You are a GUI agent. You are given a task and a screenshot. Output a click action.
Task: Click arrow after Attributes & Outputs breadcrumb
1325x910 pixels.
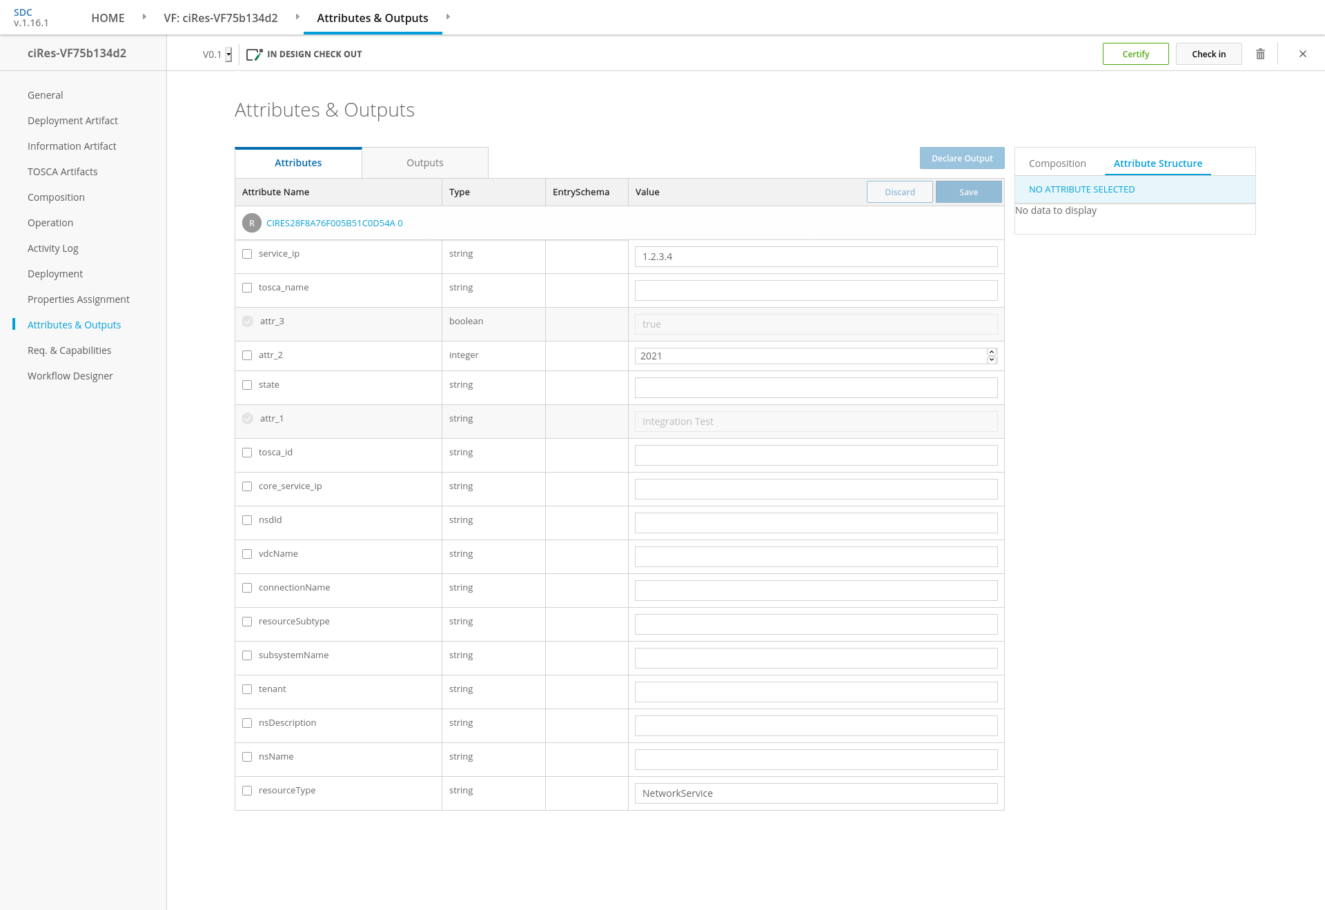448,17
